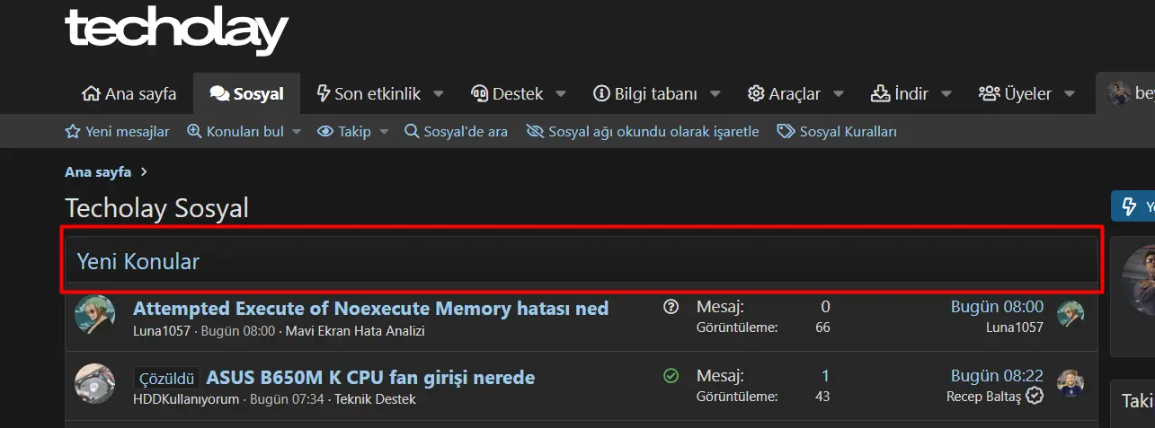Open the İndir download menu
Viewport: 1155px width, 428px height.
(x=899, y=93)
